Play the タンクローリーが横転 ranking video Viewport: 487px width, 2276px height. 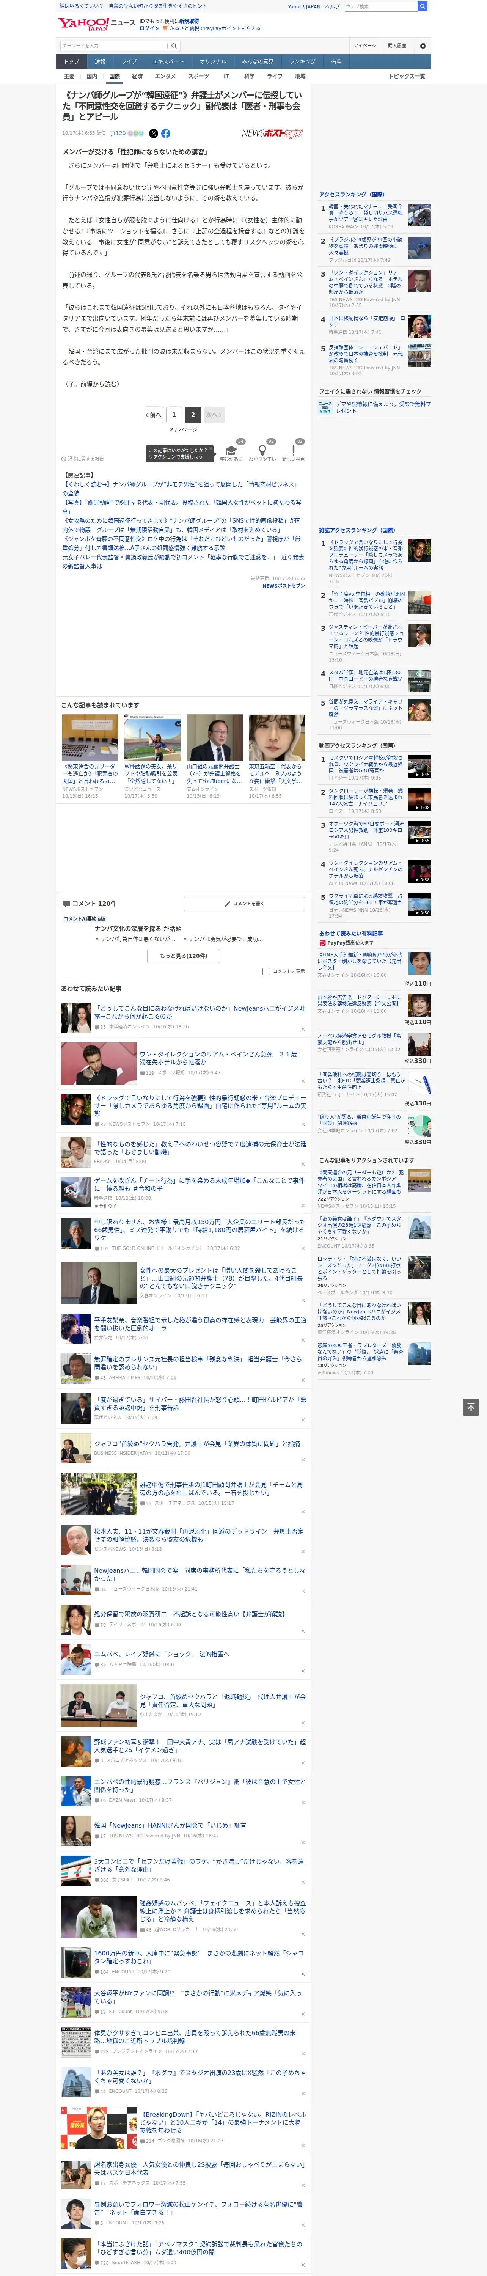pos(420,800)
